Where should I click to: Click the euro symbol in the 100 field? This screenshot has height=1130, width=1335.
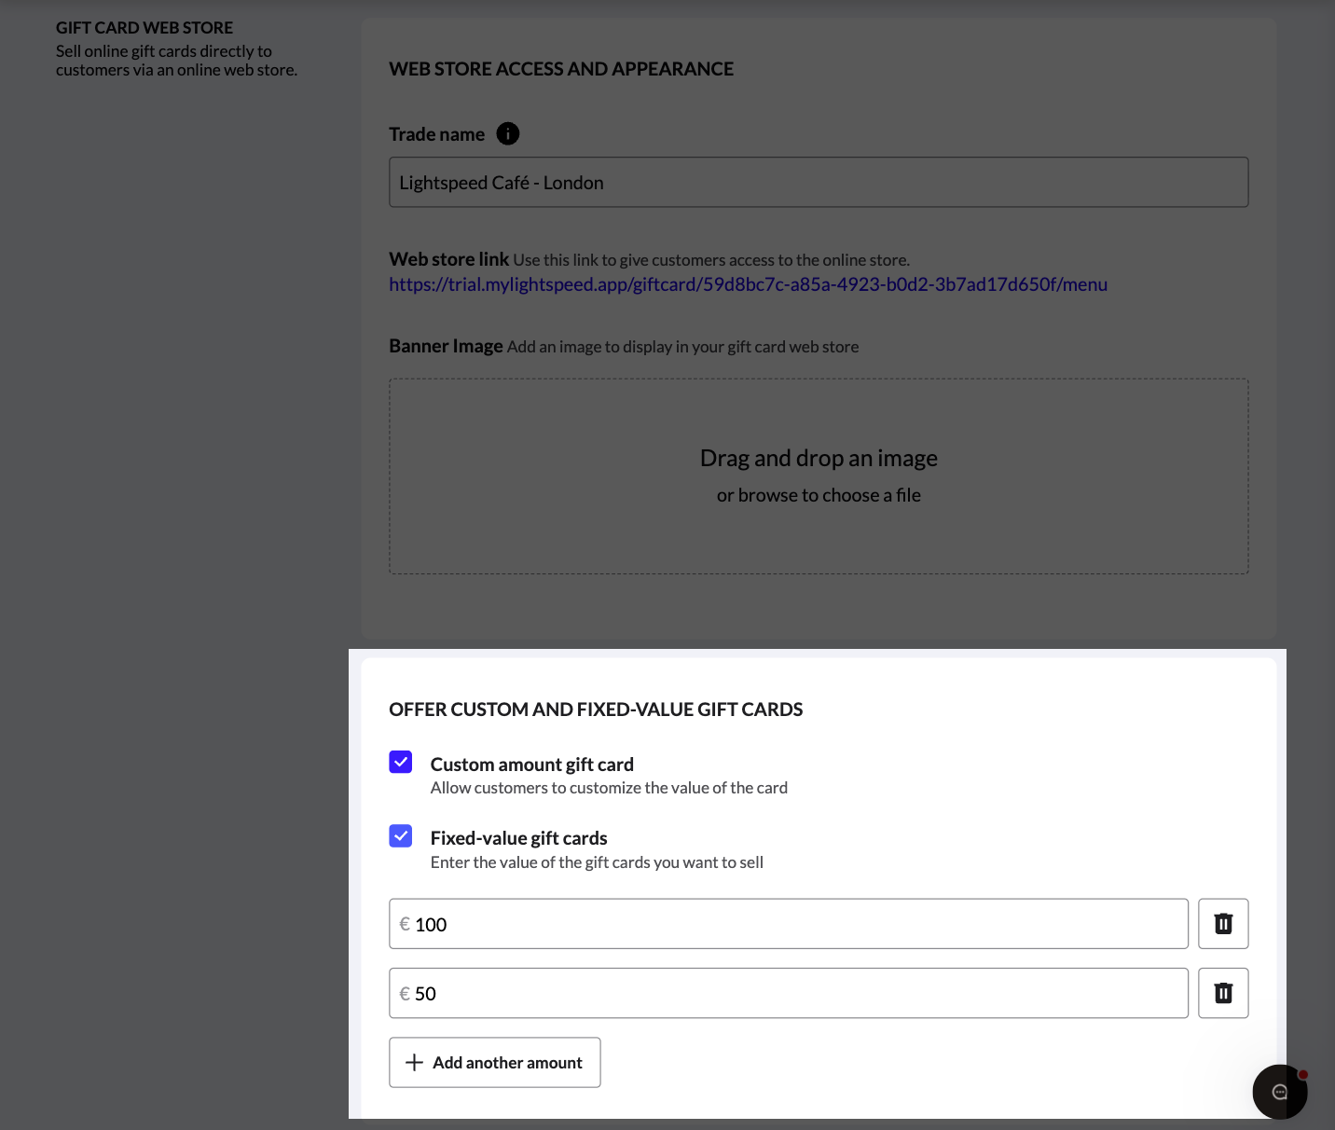(405, 924)
